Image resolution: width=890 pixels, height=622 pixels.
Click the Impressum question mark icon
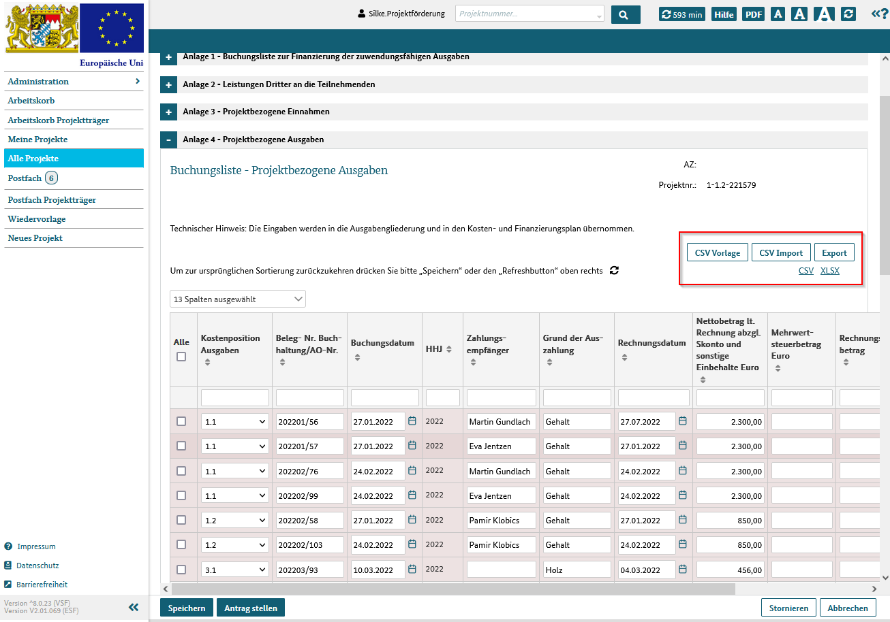[x=8, y=546]
